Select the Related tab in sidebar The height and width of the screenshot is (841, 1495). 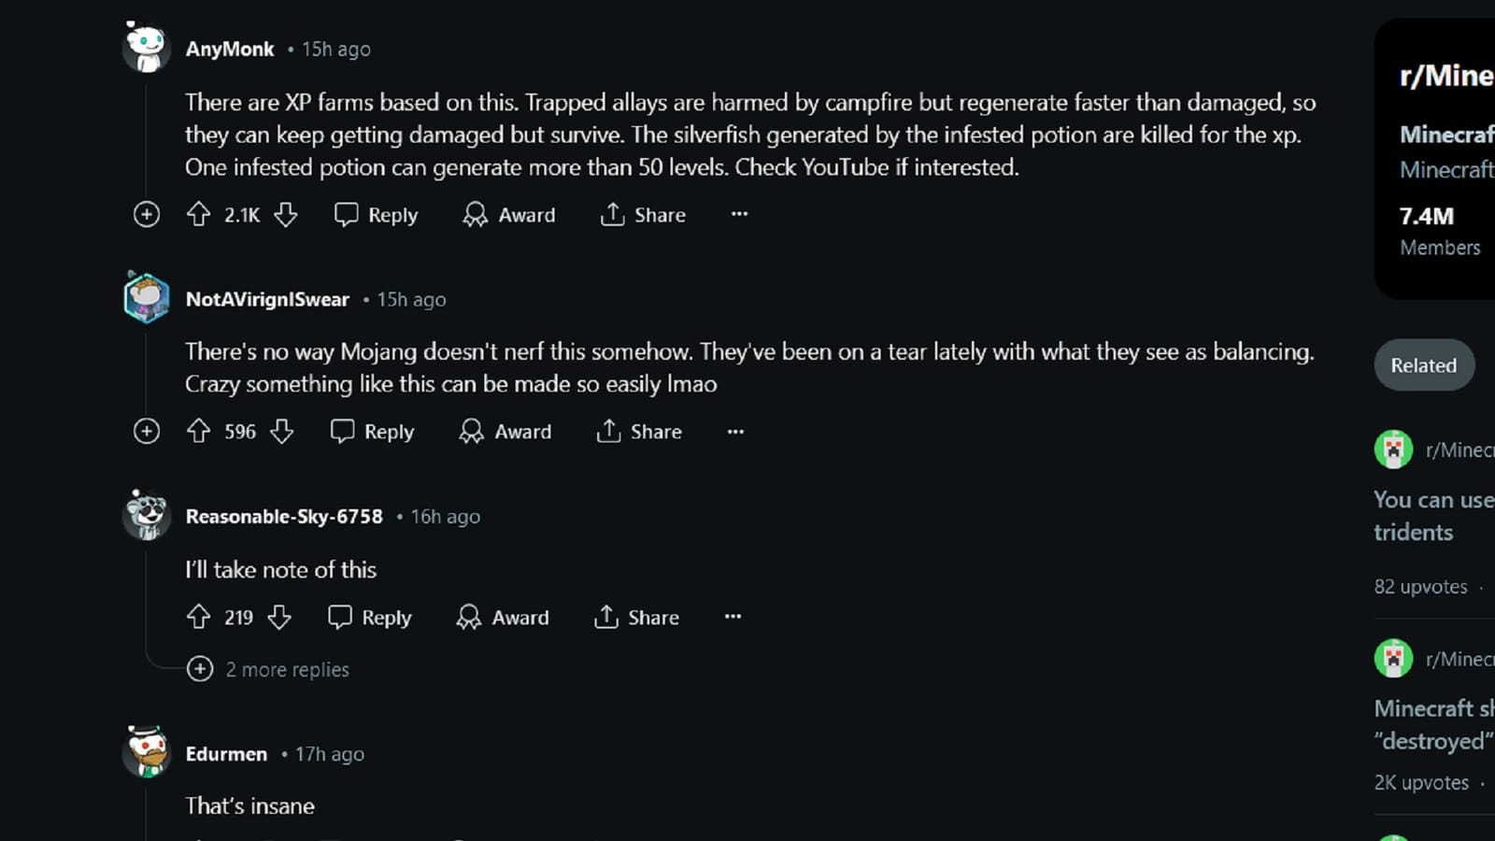[1423, 365]
